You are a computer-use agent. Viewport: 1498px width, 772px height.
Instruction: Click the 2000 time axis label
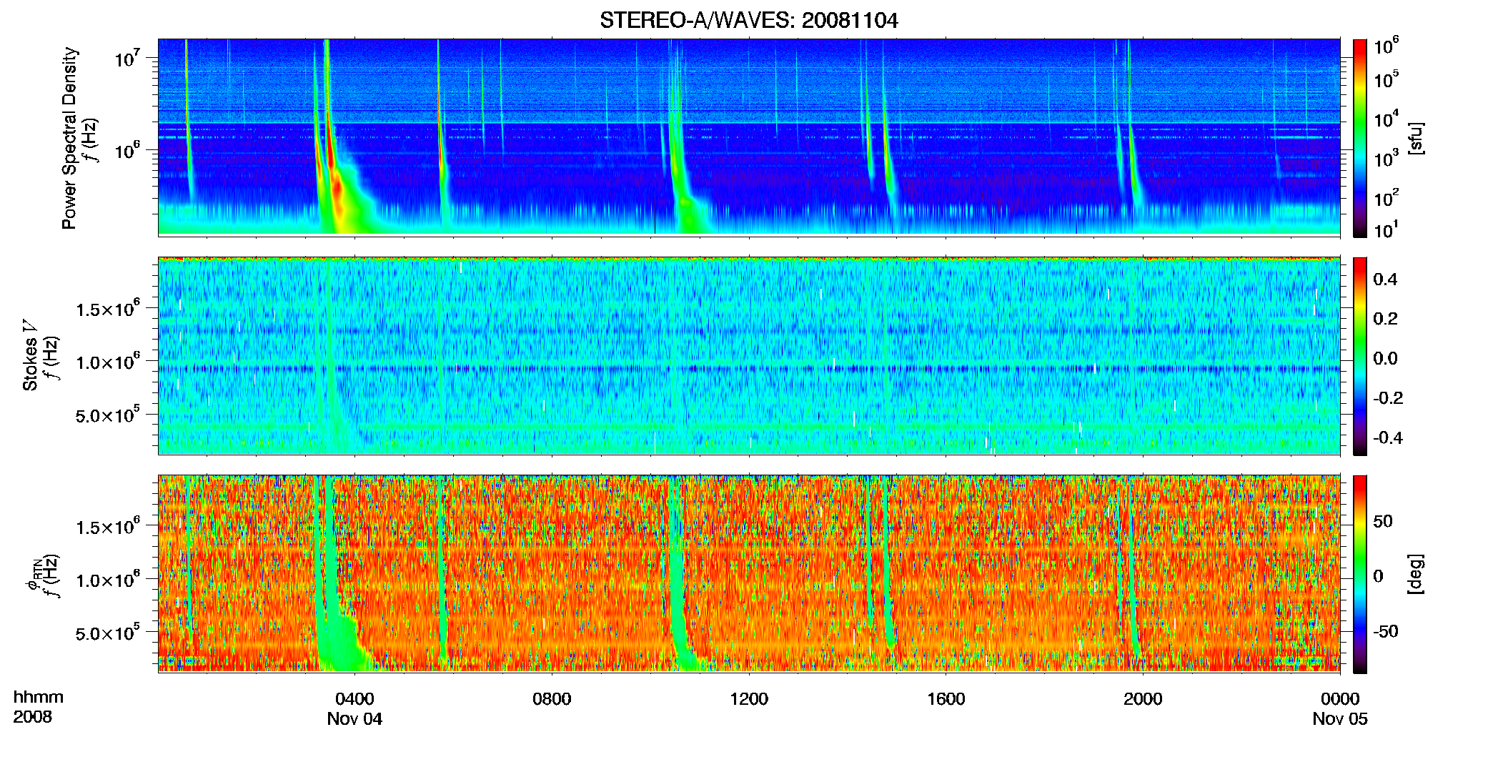pos(1143,698)
